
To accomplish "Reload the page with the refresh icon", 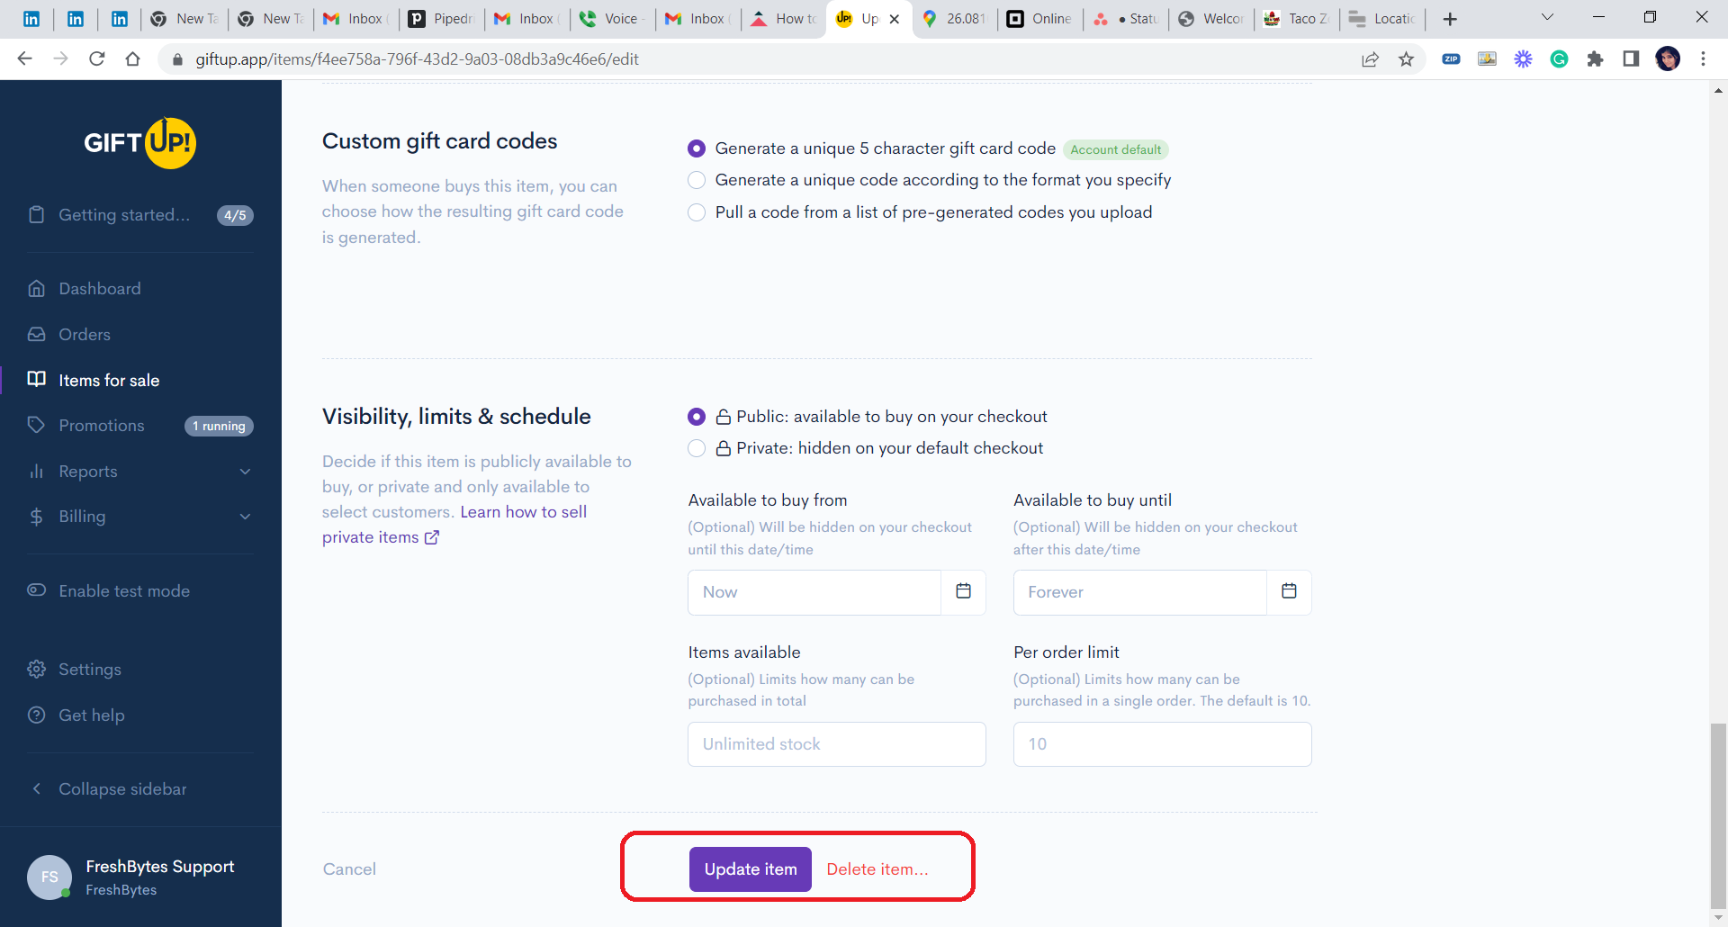I will tap(97, 59).
